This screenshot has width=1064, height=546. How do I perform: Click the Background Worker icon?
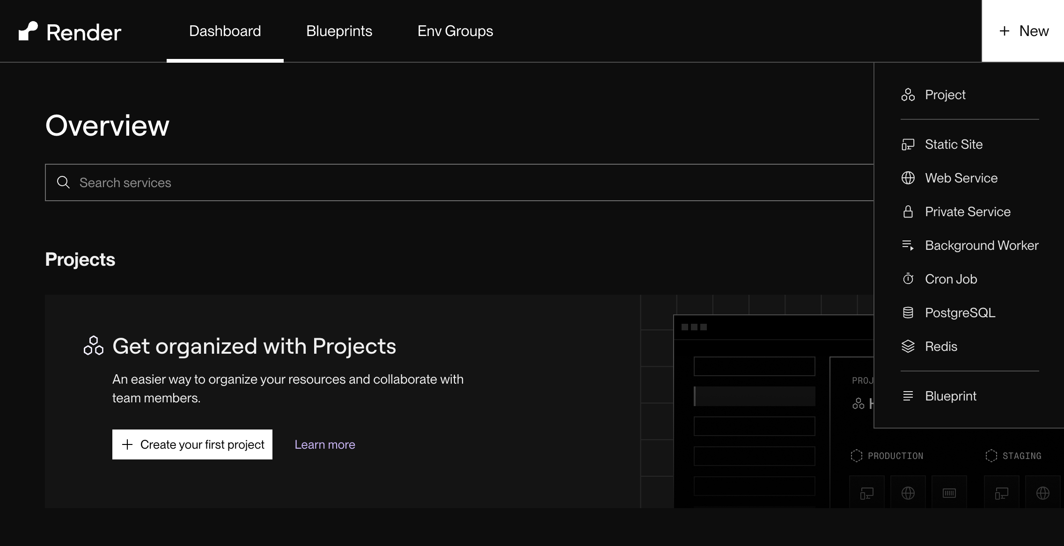(909, 245)
